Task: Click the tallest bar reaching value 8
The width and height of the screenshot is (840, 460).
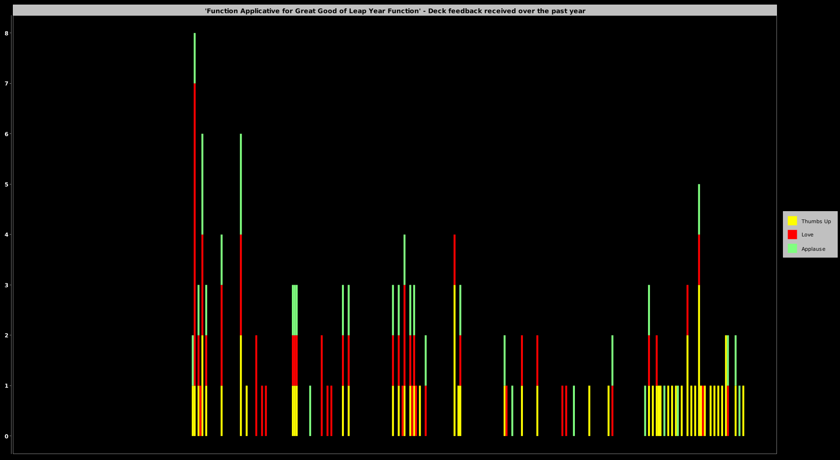Action: click(x=195, y=235)
